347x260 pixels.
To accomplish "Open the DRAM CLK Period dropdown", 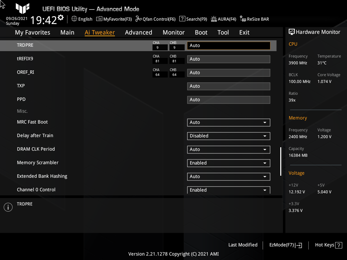I will click(228, 149).
